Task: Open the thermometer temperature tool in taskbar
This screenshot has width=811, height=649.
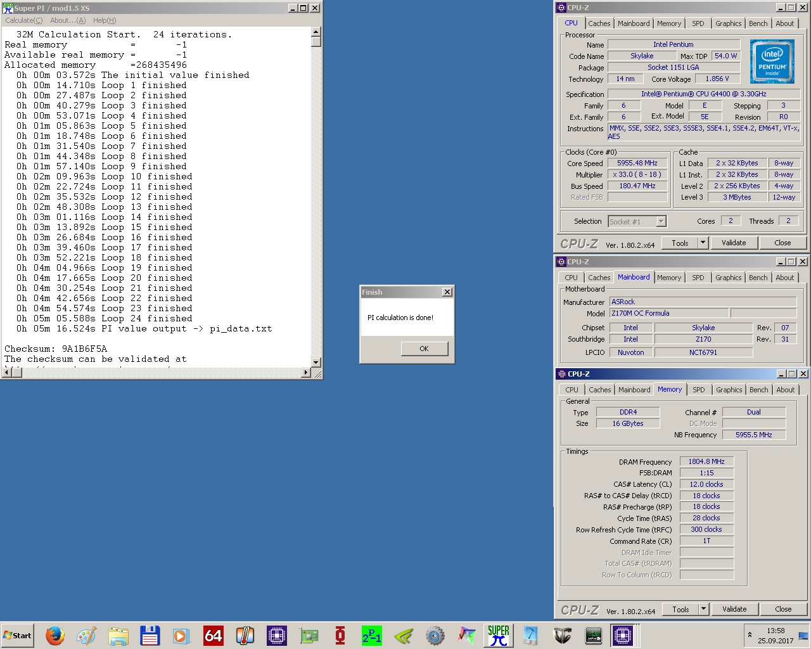Action: coord(245,635)
